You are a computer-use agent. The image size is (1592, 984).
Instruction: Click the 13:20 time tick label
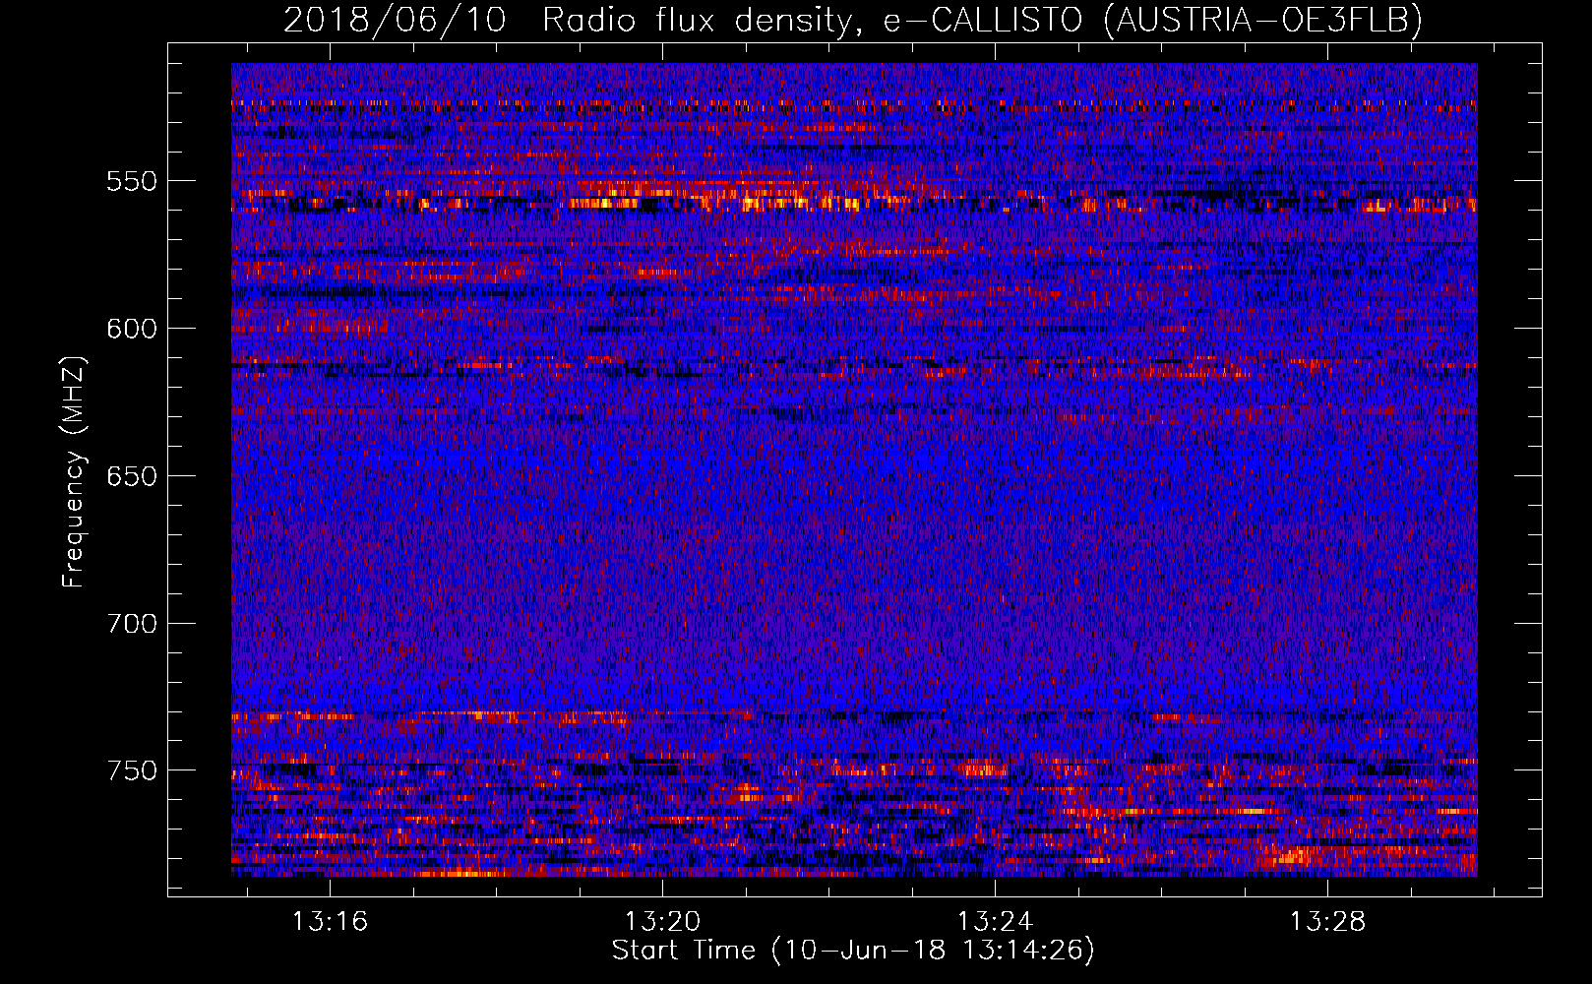click(662, 921)
